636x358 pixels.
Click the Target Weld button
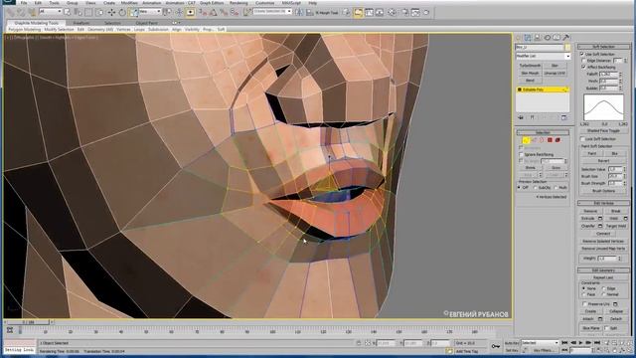click(616, 226)
